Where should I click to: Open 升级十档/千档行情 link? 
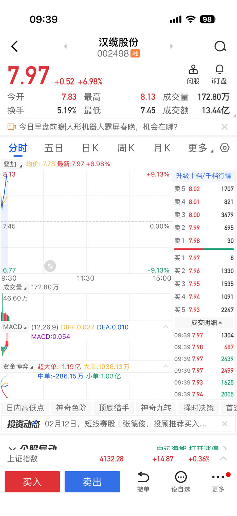pyautogui.click(x=204, y=176)
